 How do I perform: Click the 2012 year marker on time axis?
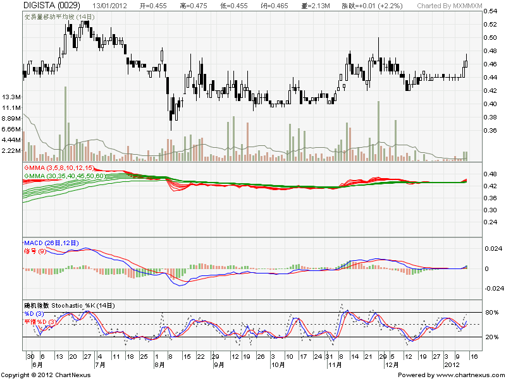click(x=450, y=364)
